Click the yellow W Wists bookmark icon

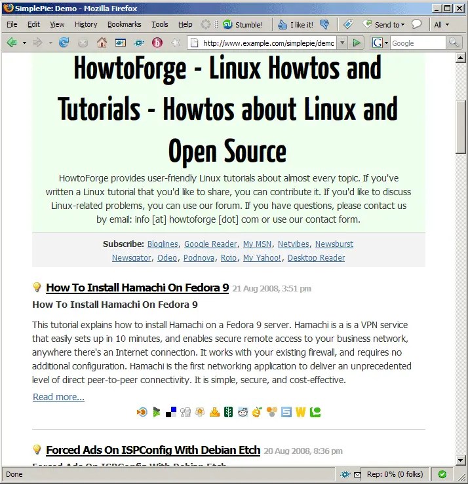pos(300,412)
